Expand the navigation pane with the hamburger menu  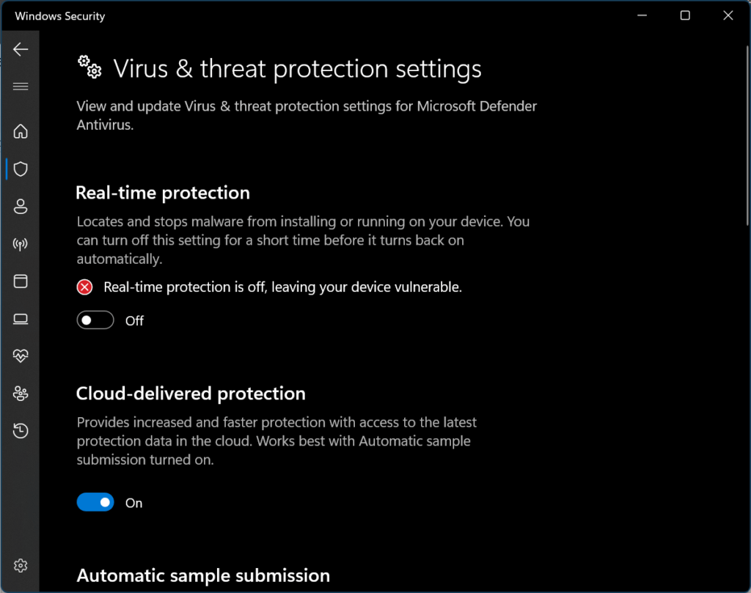(x=20, y=86)
